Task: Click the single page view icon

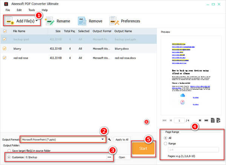Action: (212, 120)
